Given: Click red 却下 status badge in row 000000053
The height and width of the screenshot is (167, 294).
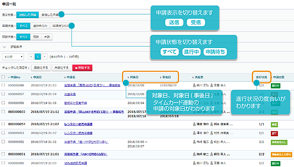Looking at the screenshot, I should coord(274,134).
